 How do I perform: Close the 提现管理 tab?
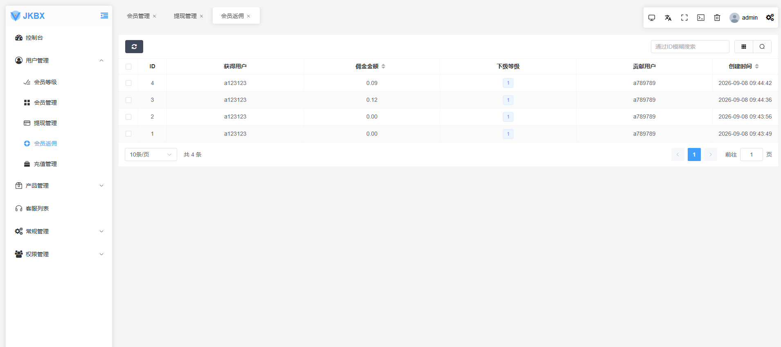201,16
